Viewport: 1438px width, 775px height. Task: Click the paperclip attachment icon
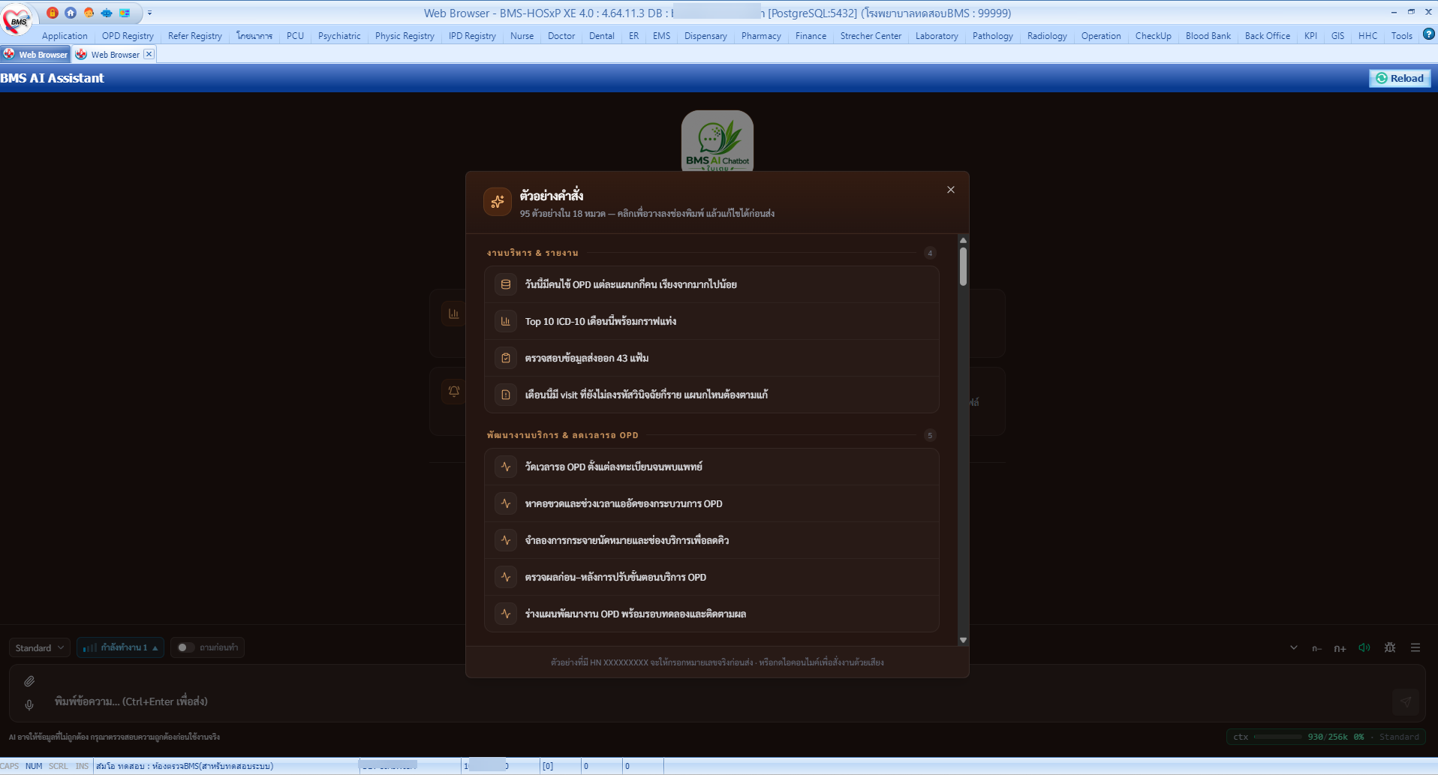click(x=29, y=681)
